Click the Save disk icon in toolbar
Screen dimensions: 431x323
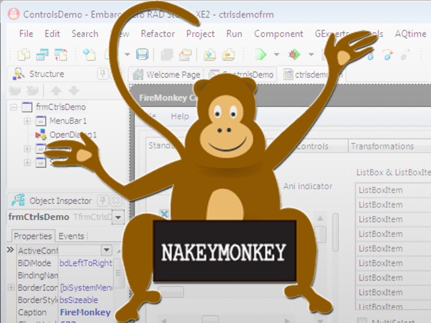pos(142,54)
